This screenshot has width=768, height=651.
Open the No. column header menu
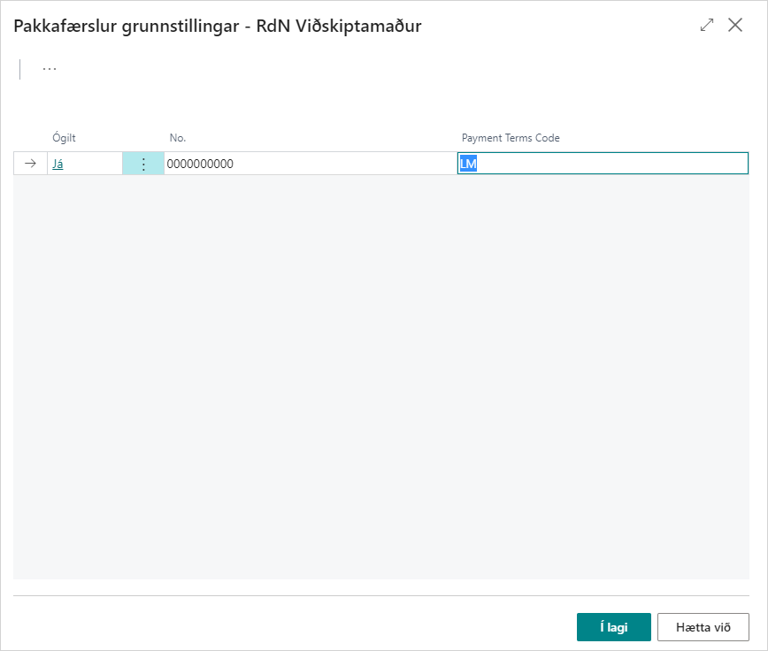(x=178, y=138)
